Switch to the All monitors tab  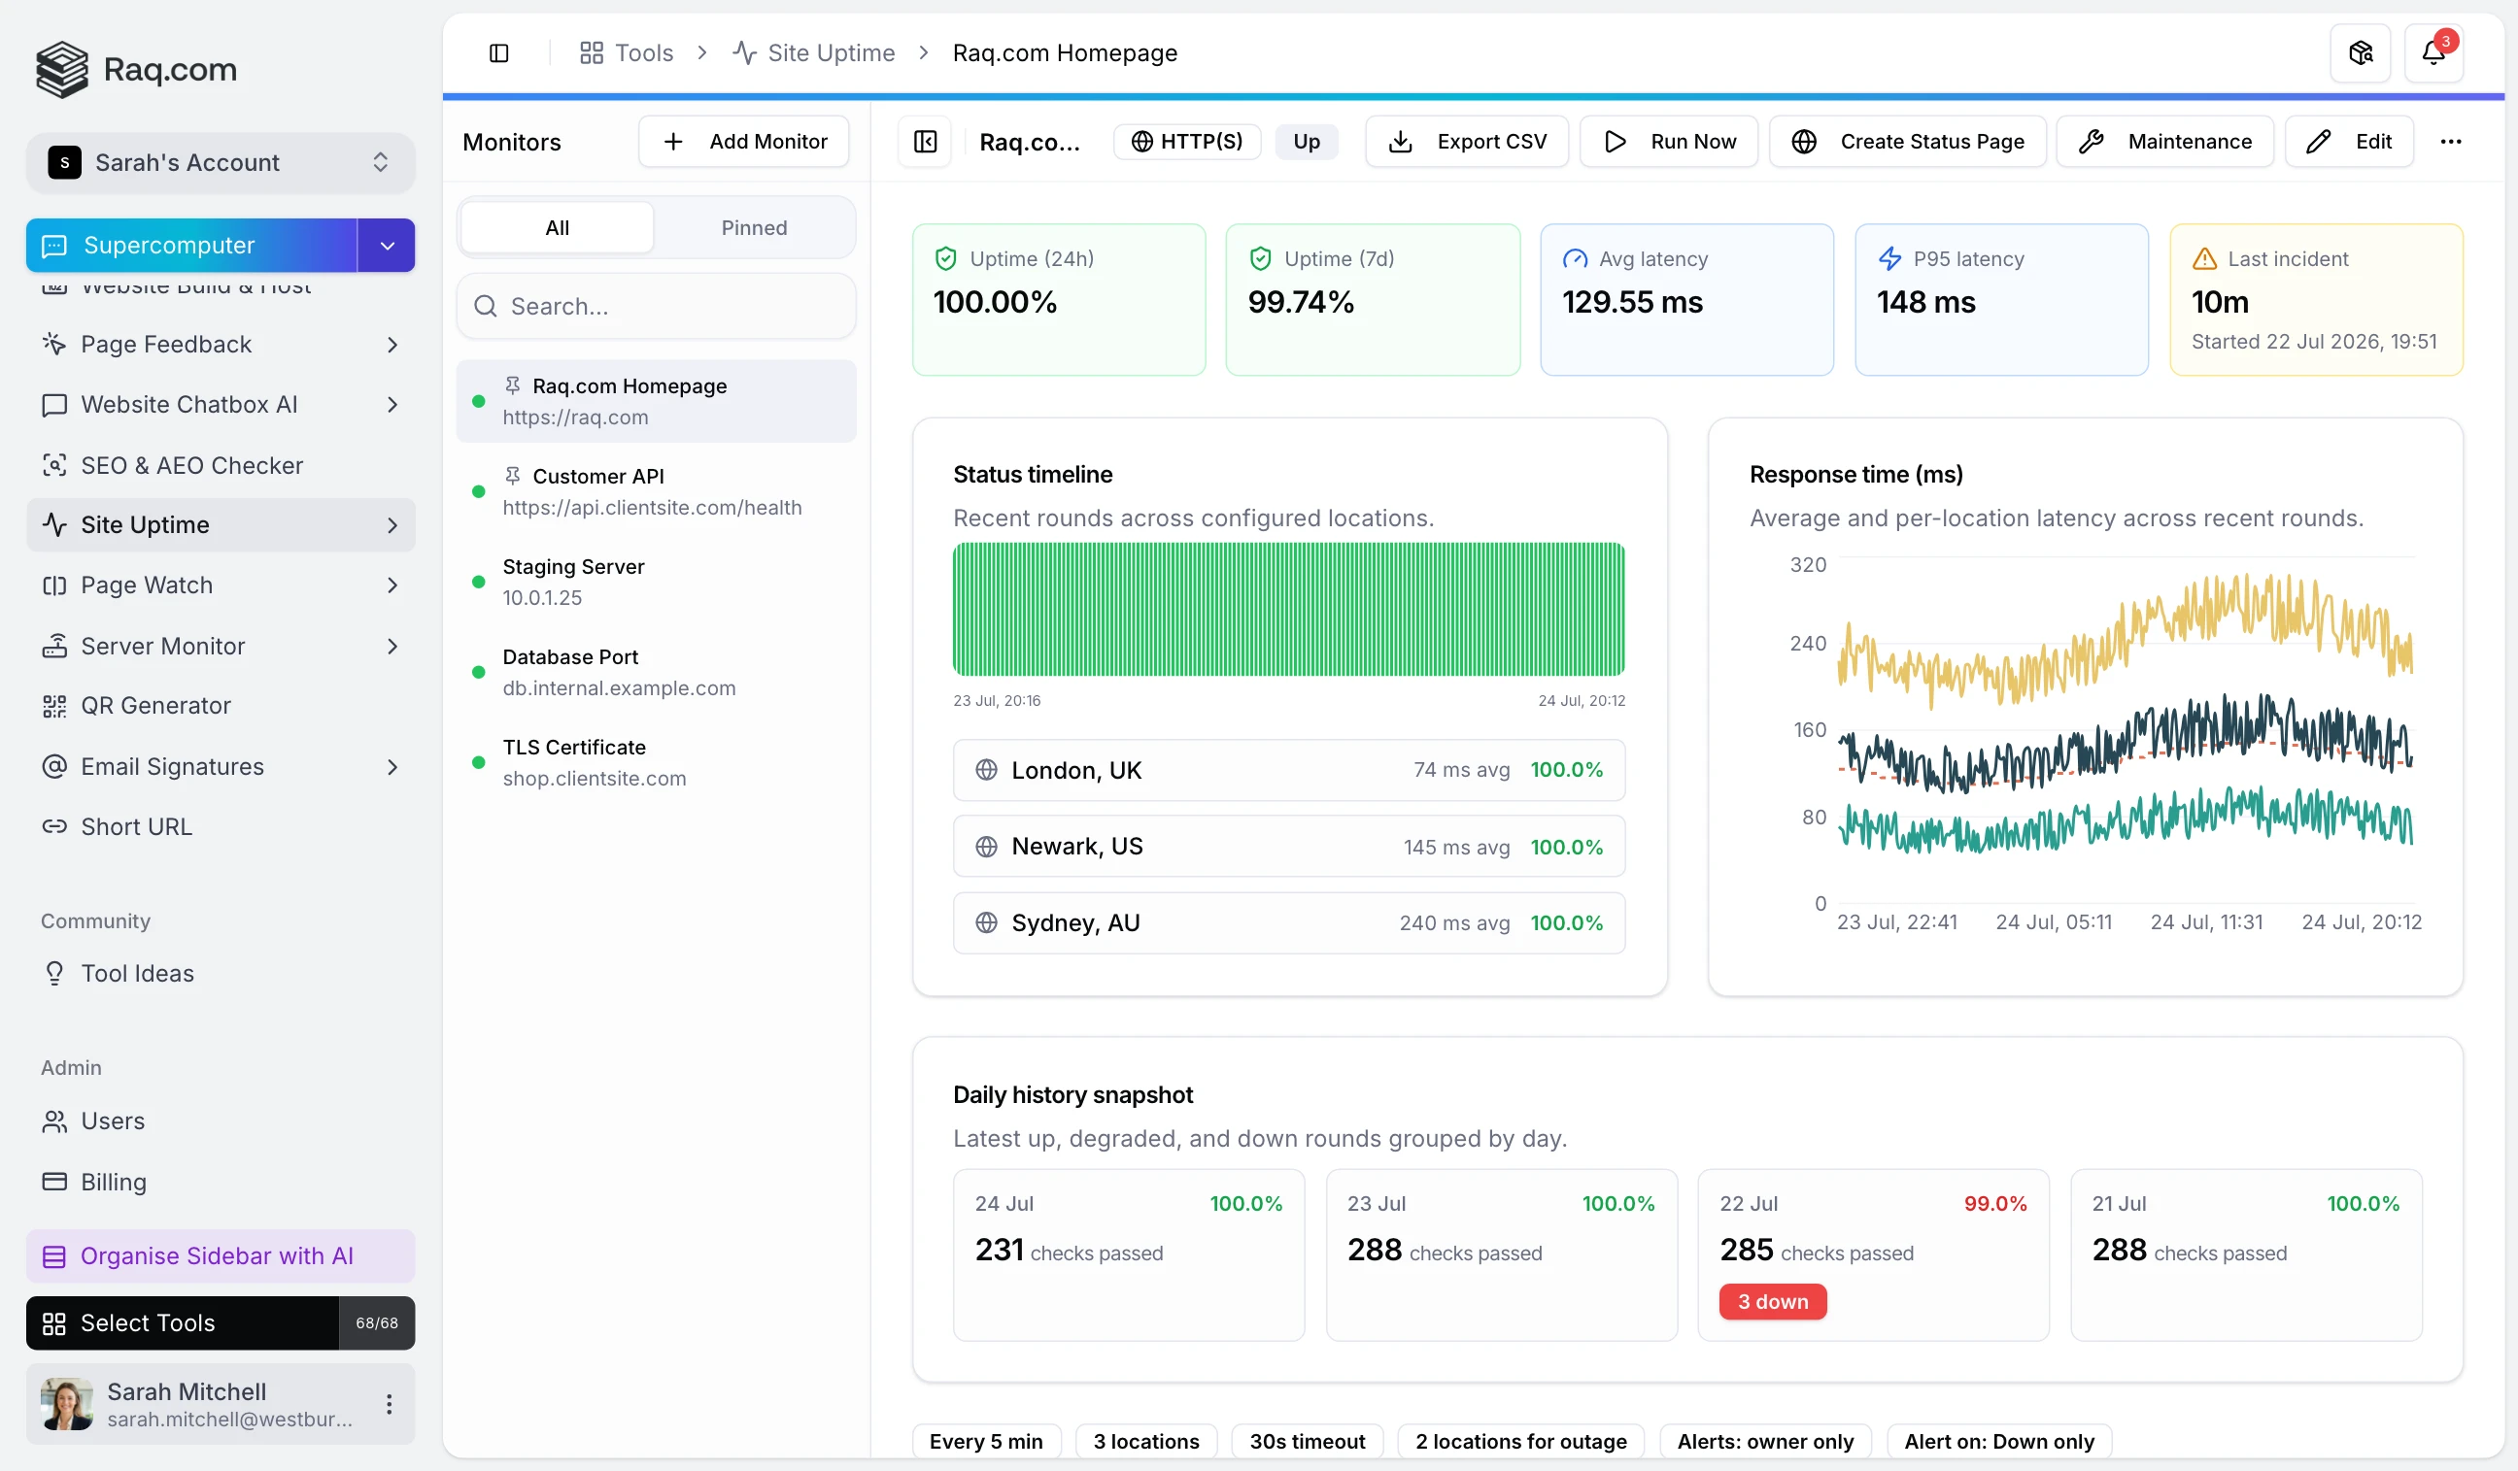558,228
